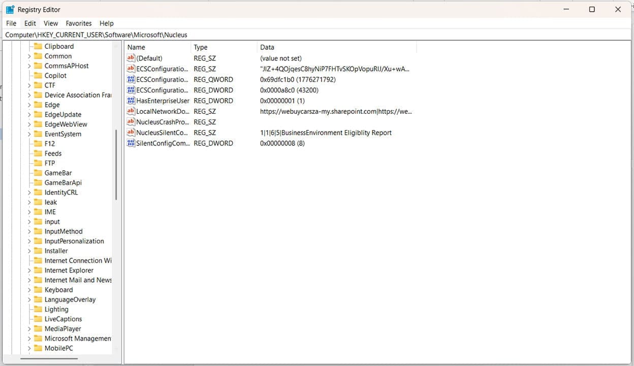Click the GameBar folder icon
The height and width of the screenshot is (366, 634).
39,173
